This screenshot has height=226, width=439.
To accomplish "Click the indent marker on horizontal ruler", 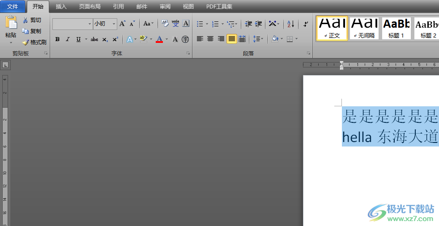I will click(x=341, y=65).
